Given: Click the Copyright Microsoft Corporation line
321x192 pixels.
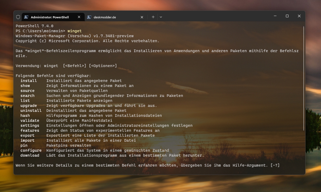Looking at the screenshot, I should [88, 41].
